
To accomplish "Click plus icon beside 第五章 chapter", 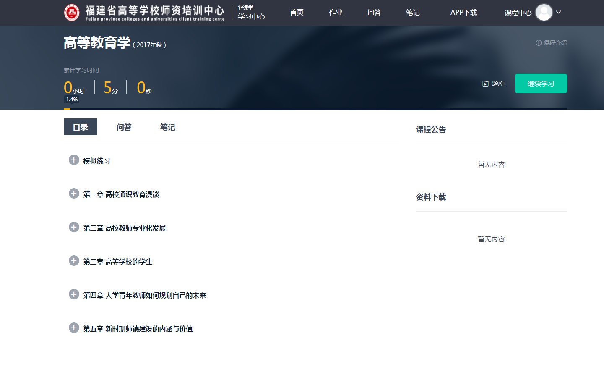I will click(74, 328).
